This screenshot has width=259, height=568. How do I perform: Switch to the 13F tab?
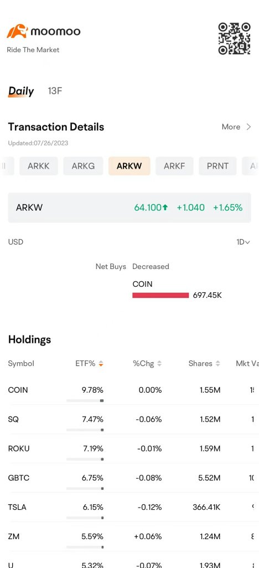pos(55,91)
